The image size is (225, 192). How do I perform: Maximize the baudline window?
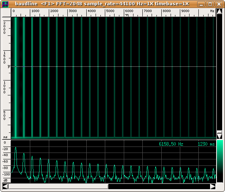210,4
